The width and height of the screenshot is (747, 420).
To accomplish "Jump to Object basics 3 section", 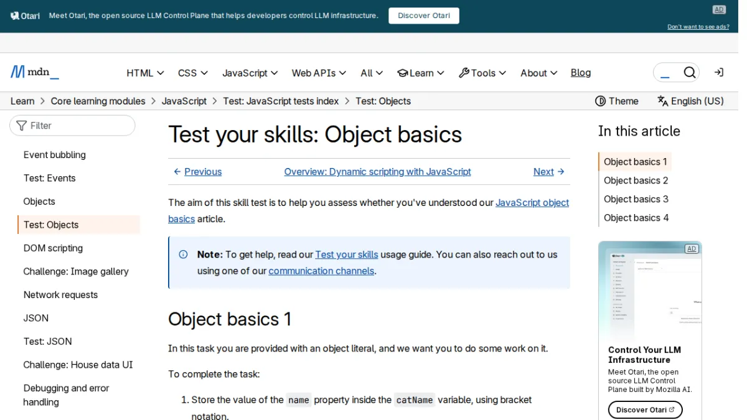I will [x=636, y=199].
